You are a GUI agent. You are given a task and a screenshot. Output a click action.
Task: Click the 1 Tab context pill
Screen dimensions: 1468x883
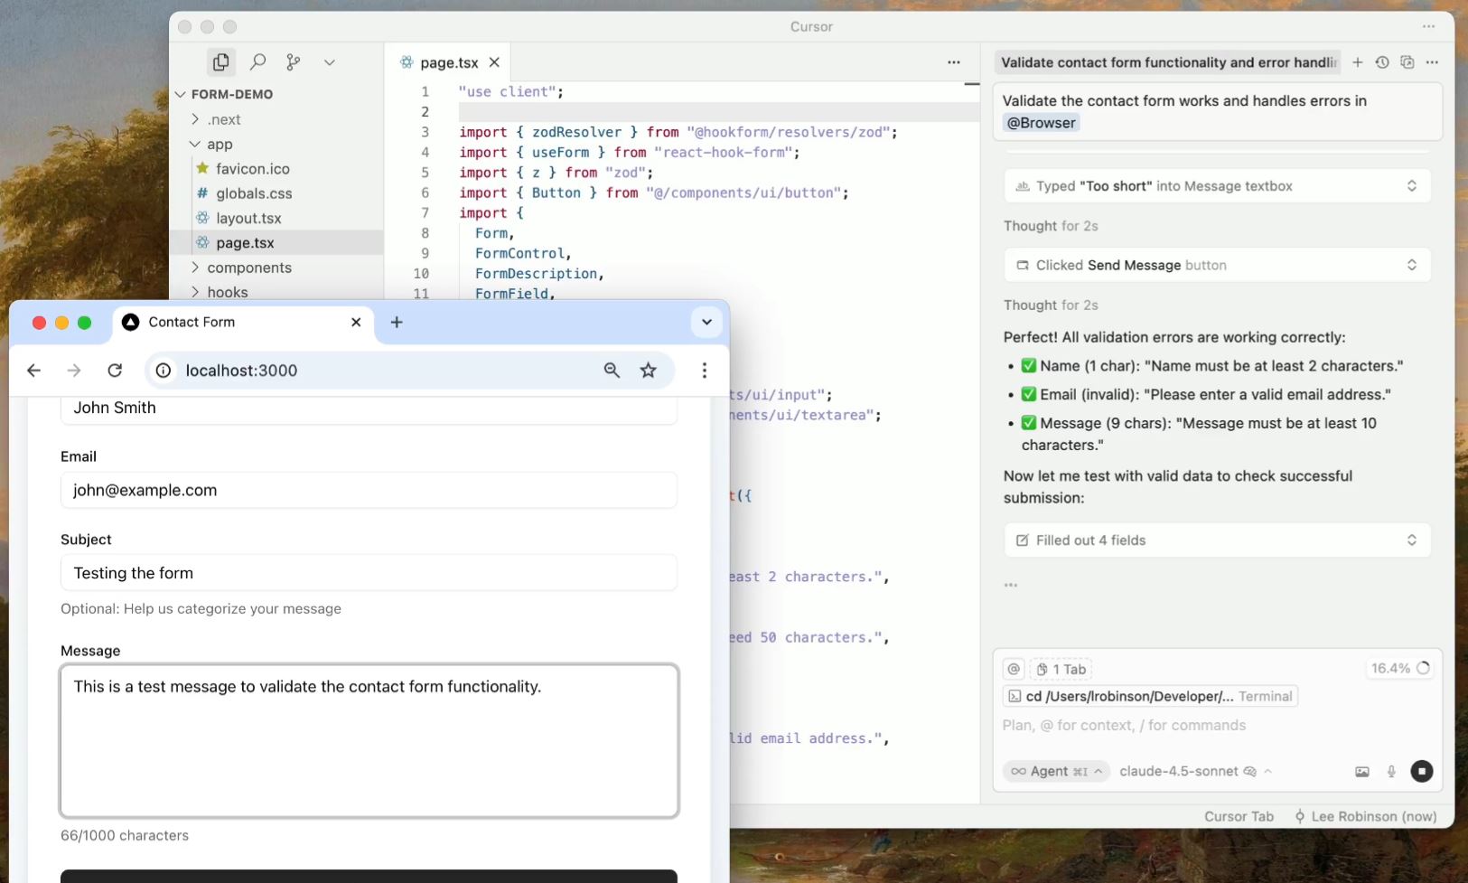tap(1061, 669)
